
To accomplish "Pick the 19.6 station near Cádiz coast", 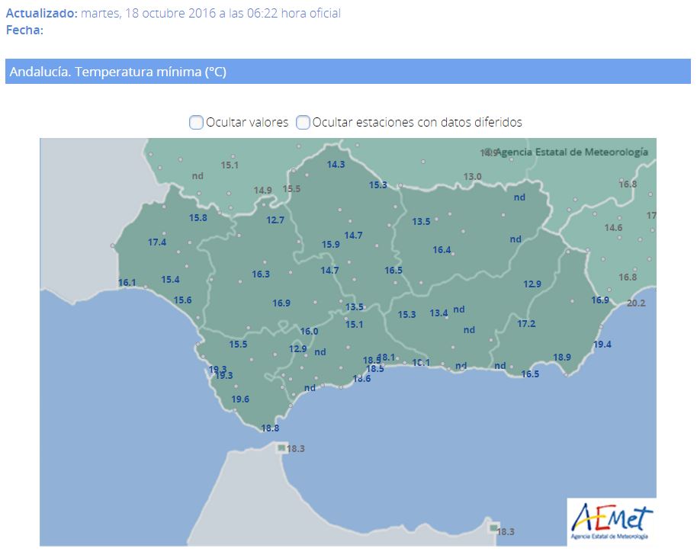I will pos(240,399).
